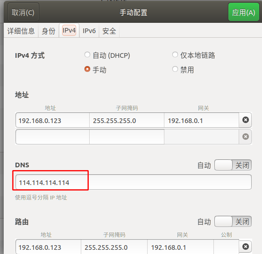Click the empty address cell in second row
This screenshot has height=254, width=262.
coord(52,137)
